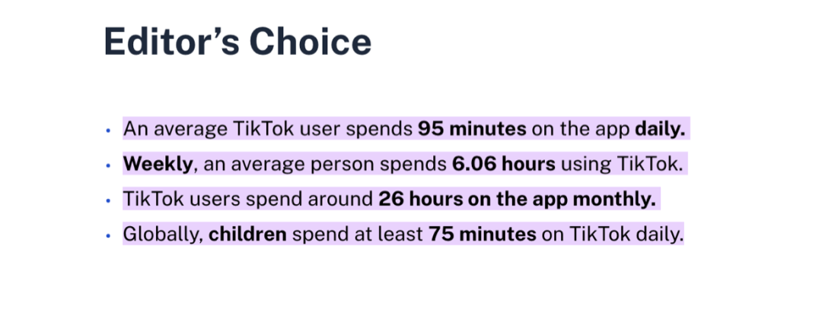The width and height of the screenshot is (822, 315).
Task: Click the bullet dot before "Weekly"
Action: [108, 165]
